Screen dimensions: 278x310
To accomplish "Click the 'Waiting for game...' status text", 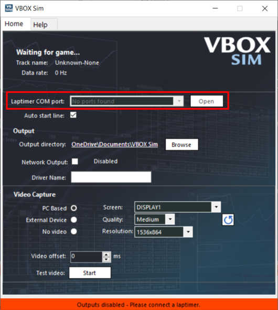I will (48, 52).
